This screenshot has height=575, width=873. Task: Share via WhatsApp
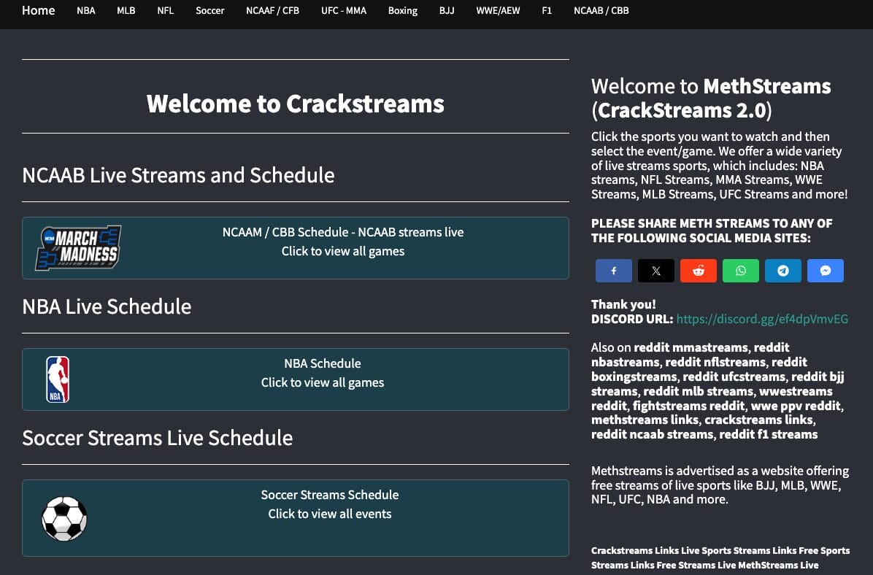tap(740, 270)
